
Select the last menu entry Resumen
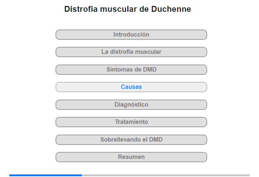pyautogui.click(x=131, y=157)
